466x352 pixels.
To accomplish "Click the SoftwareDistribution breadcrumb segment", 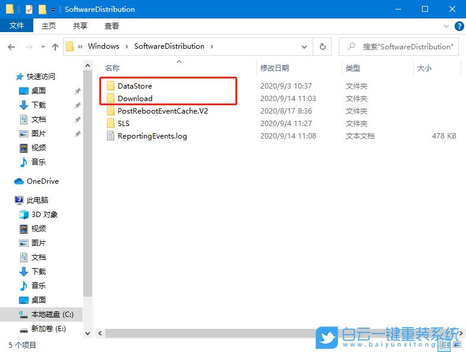I will click(169, 46).
